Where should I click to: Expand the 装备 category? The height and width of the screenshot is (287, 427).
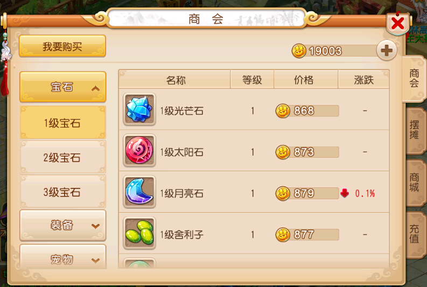pyautogui.click(x=63, y=225)
